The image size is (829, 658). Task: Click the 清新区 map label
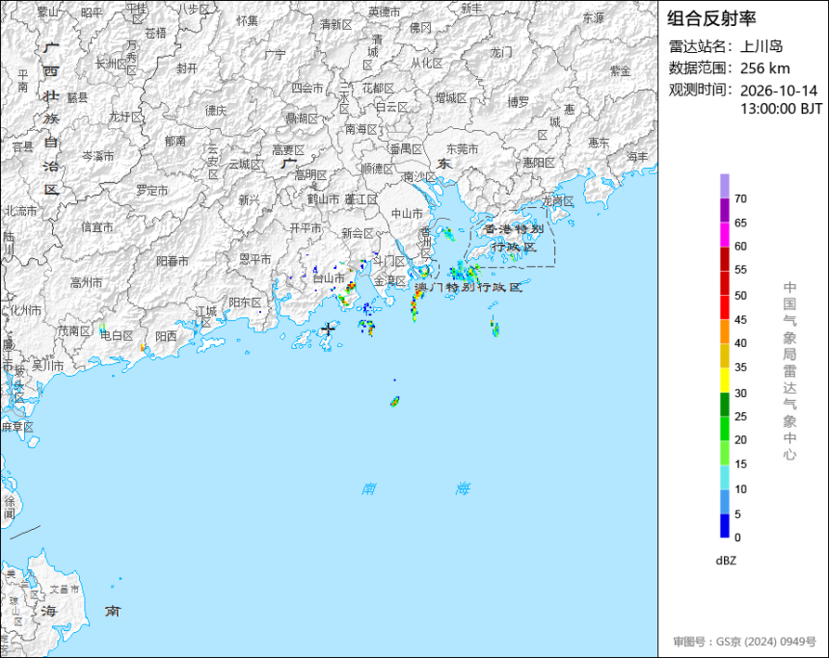pyautogui.click(x=335, y=24)
